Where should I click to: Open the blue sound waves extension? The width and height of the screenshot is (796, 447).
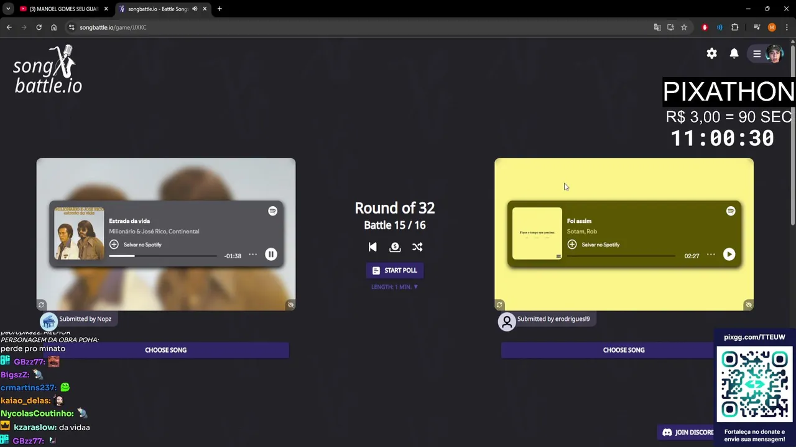720,27
